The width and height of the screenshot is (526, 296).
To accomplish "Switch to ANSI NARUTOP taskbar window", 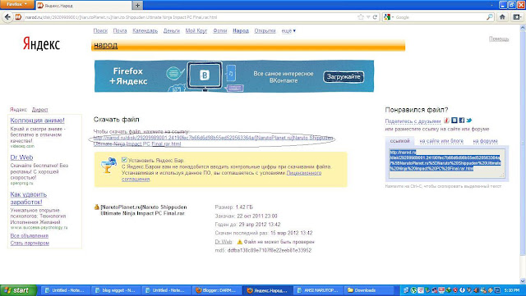I will point(317,290).
